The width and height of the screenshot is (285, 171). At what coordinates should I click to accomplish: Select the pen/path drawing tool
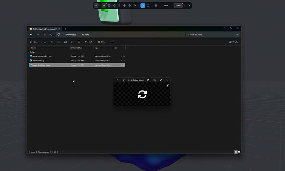click(135, 5)
